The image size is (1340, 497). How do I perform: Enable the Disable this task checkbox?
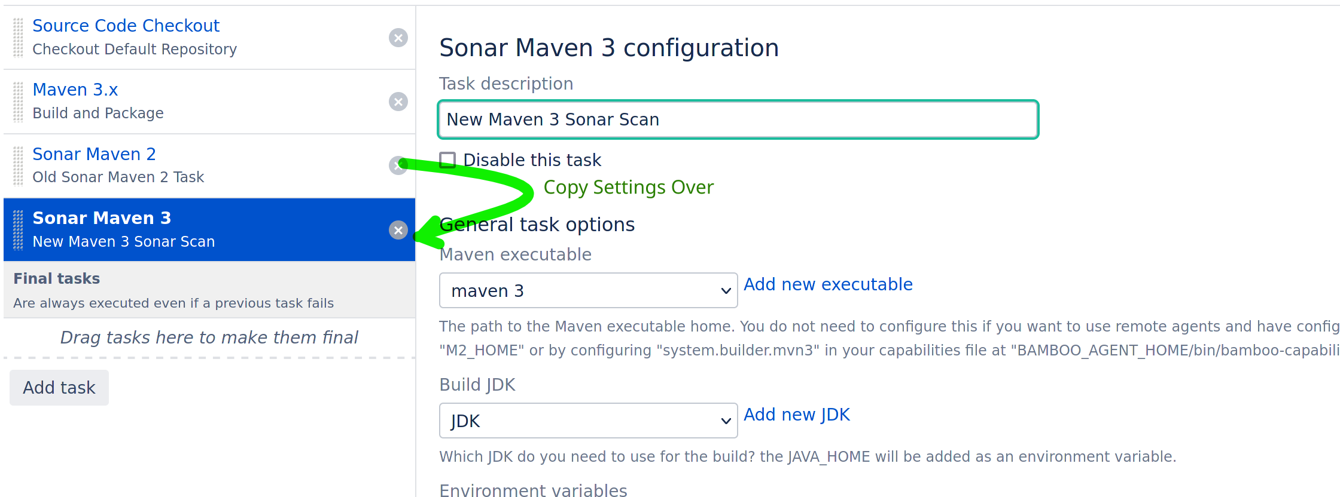447,160
